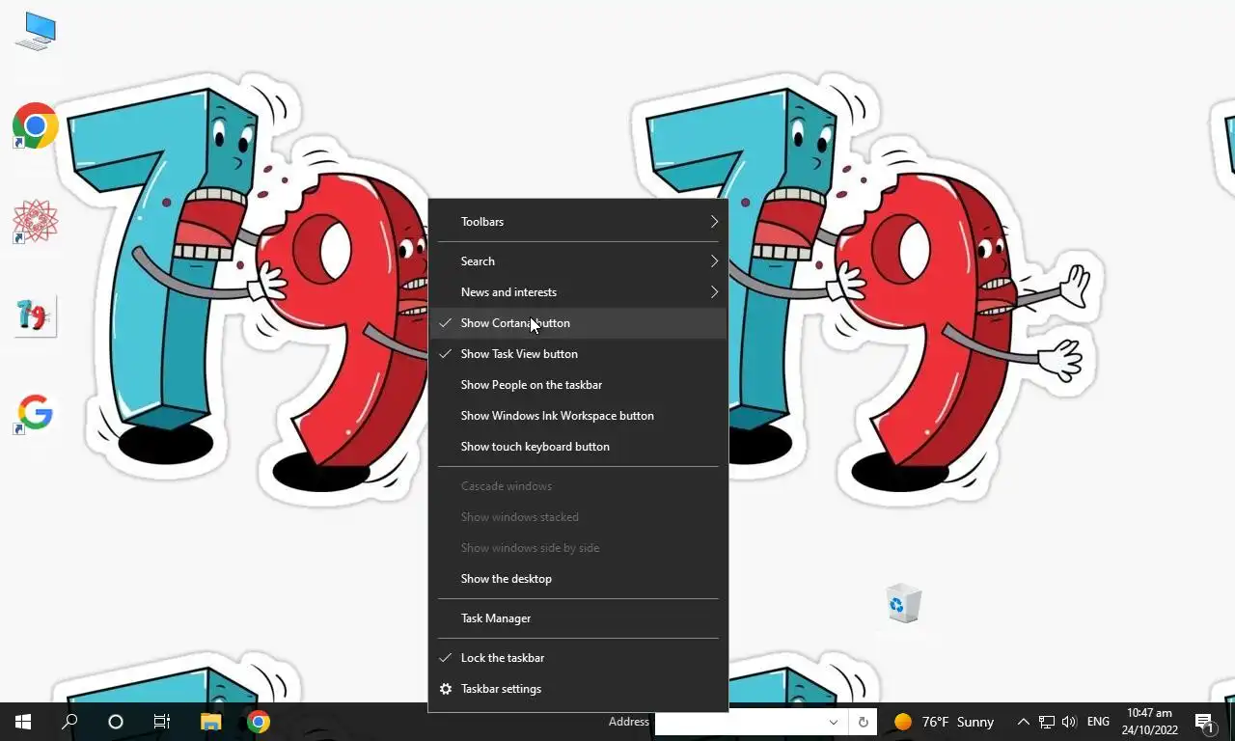Click the Address toolbar refresh button
Screen dimensions: 1235x741
tap(863, 722)
